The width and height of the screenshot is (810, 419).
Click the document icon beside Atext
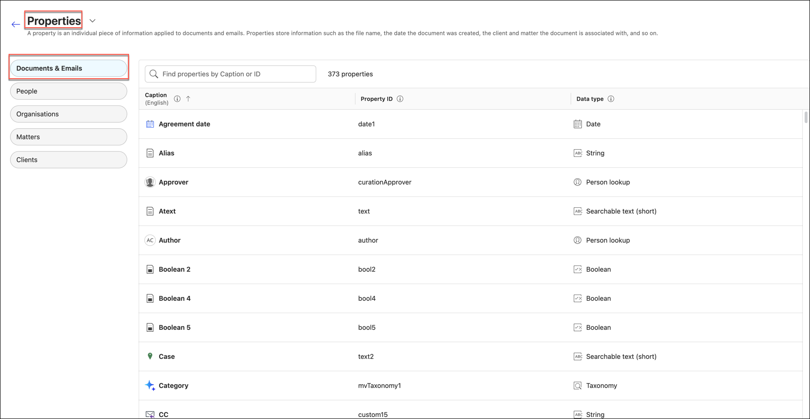tap(150, 211)
